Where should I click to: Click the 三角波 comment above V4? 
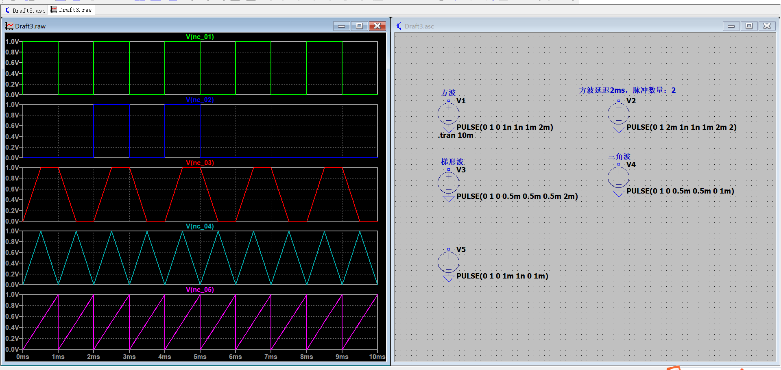[x=619, y=157]
